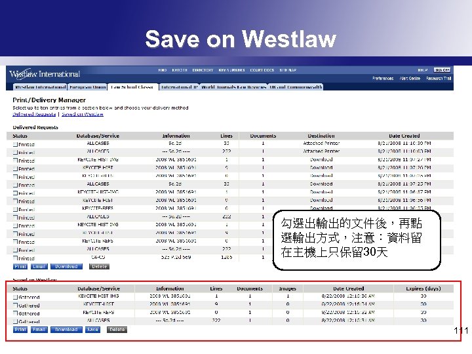Viewport: 472px width, 354px height.
Task: Click Download under Delivered Requests
Action: pyautogui.click(x=66, y=266)
